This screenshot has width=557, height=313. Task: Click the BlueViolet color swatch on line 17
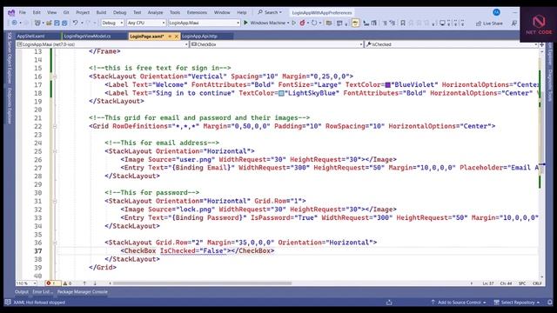pyautogui.click(x=387, y=85)
